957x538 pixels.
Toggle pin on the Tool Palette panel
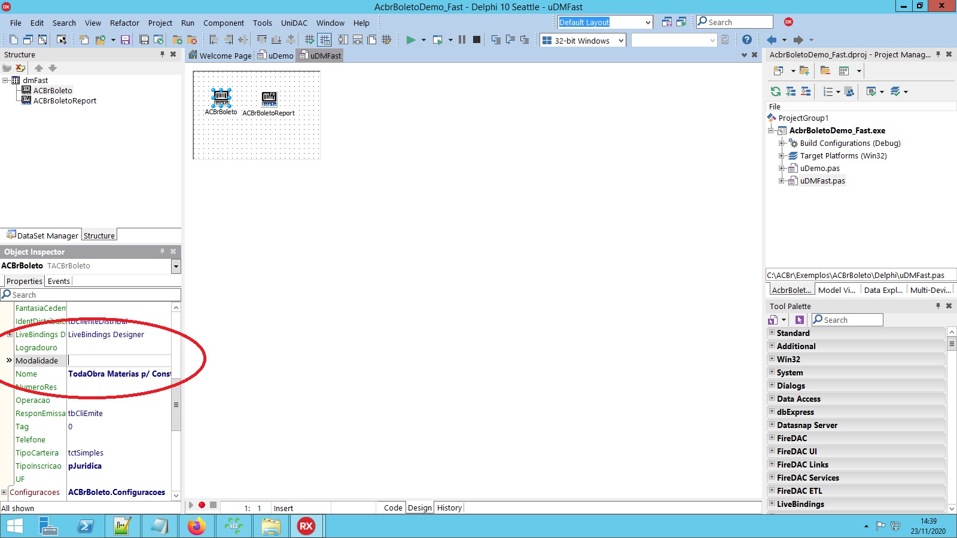938,306
